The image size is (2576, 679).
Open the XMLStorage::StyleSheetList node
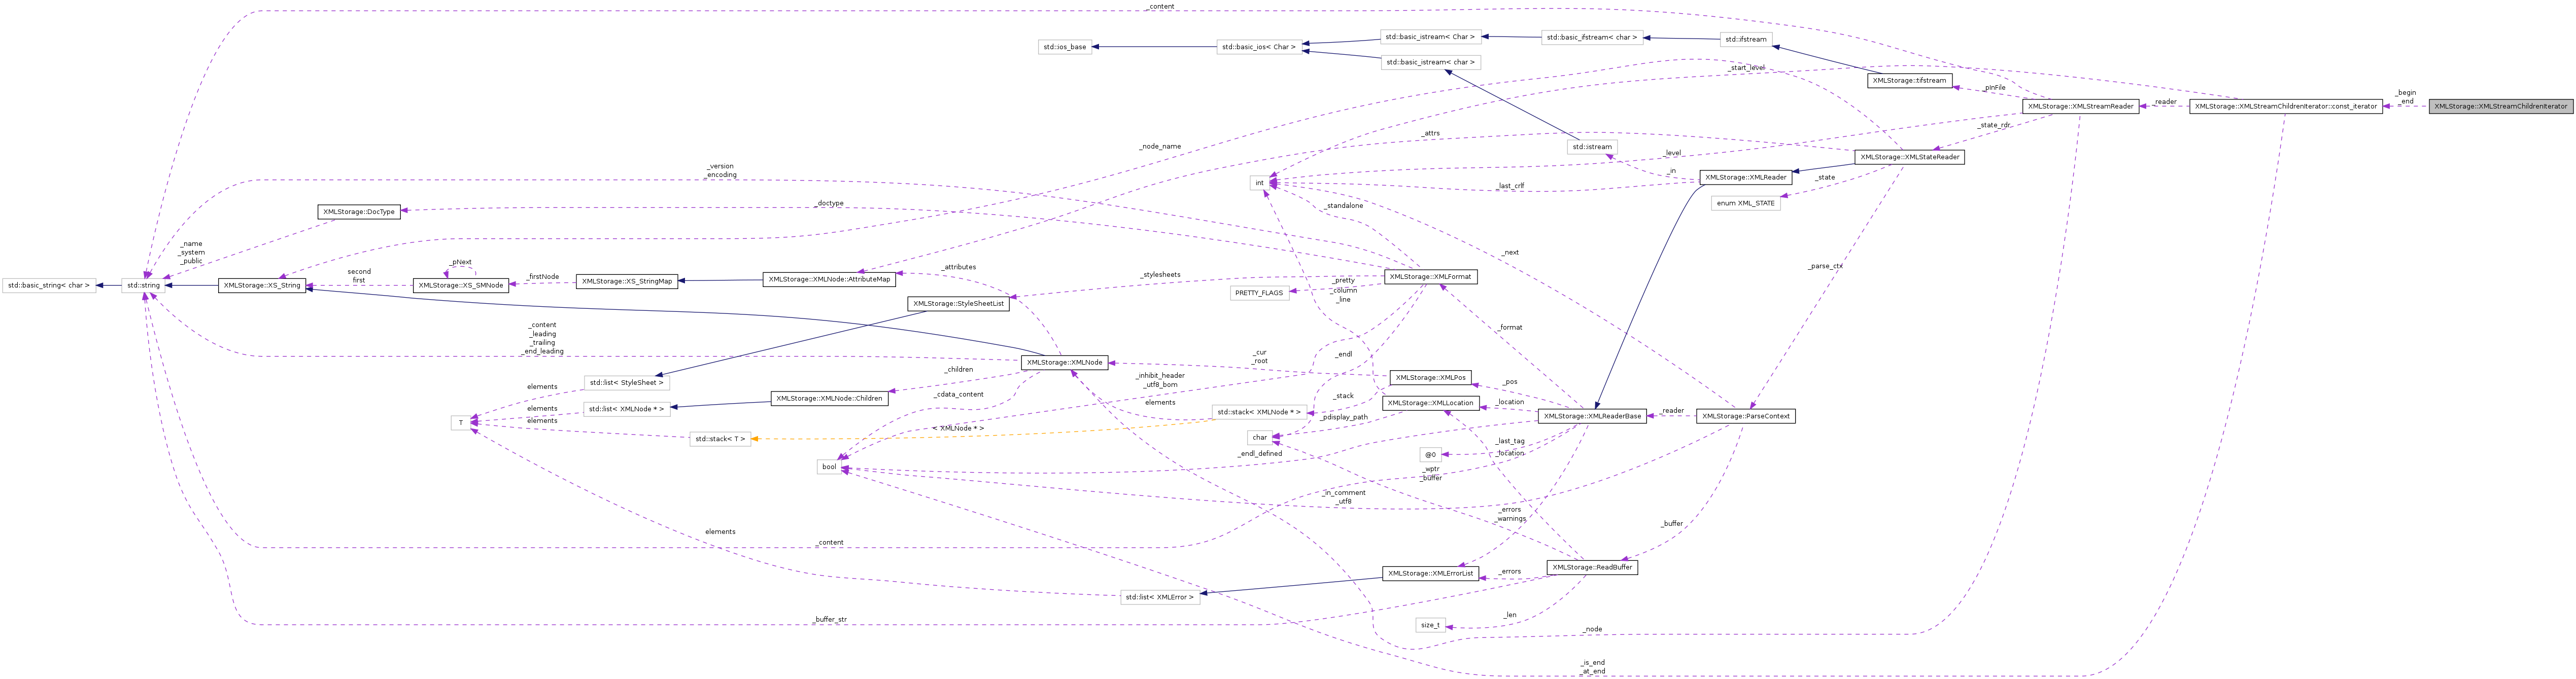pyautogui.click(x=958, y=304)
